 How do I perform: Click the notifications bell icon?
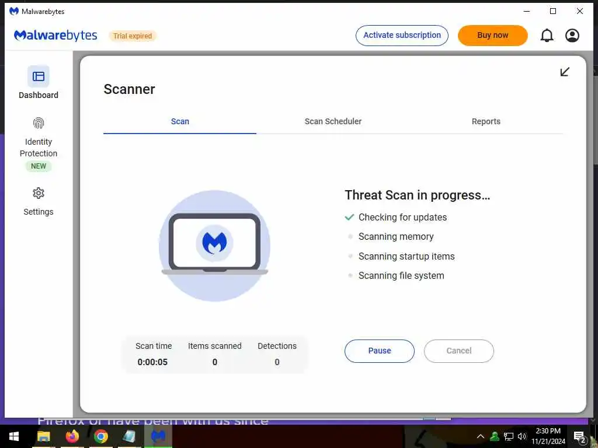(547, 36)
